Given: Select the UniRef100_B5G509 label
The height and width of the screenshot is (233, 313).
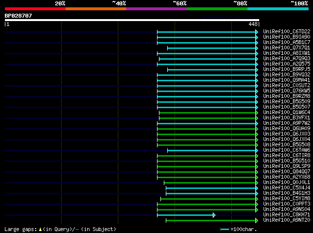Looking at the screenshot, I should (x=287, y=102).
